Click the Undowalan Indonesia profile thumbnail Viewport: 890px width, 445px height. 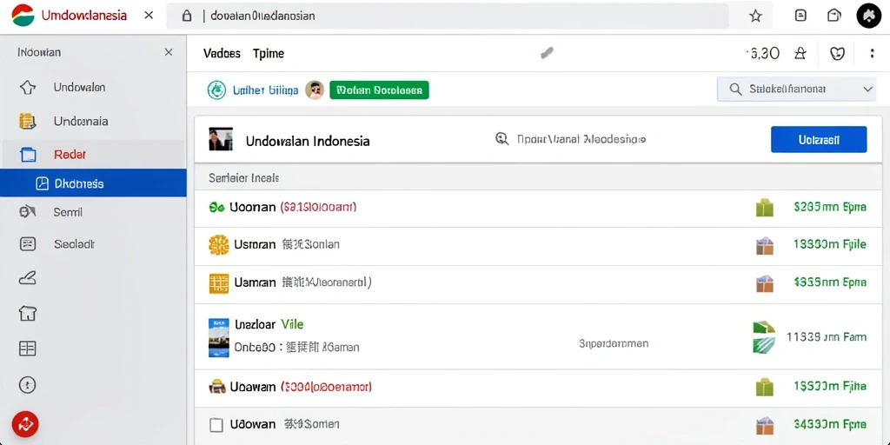pyautogui.click(x=221, y=139)
